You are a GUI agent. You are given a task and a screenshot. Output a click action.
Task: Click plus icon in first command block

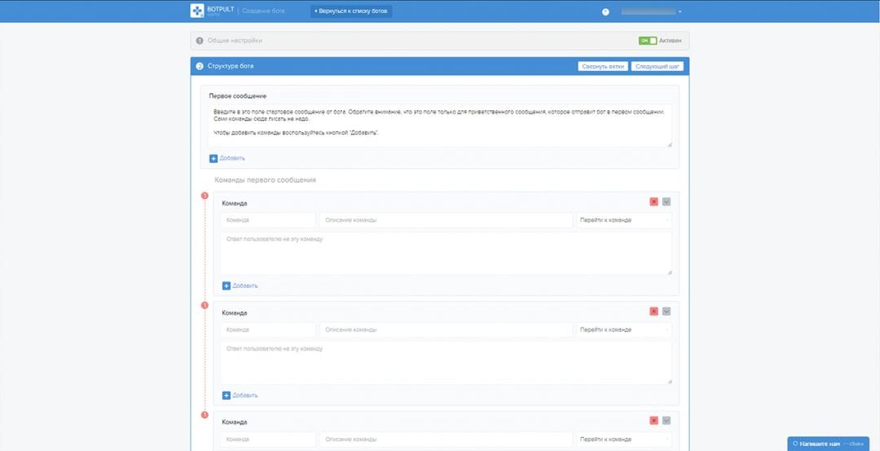[x=227, y=285]
